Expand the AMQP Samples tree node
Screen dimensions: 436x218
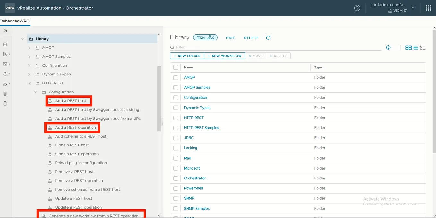click(29, 57)
